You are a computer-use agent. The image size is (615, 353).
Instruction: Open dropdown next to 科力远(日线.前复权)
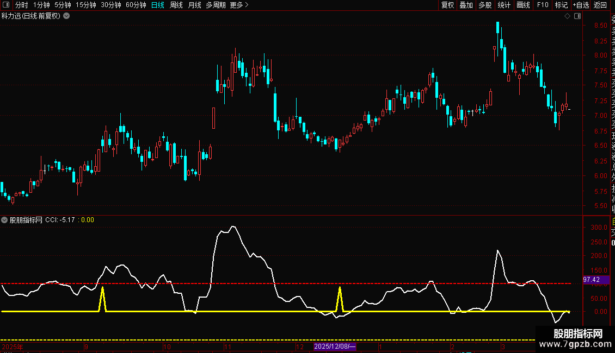point(67,16)
